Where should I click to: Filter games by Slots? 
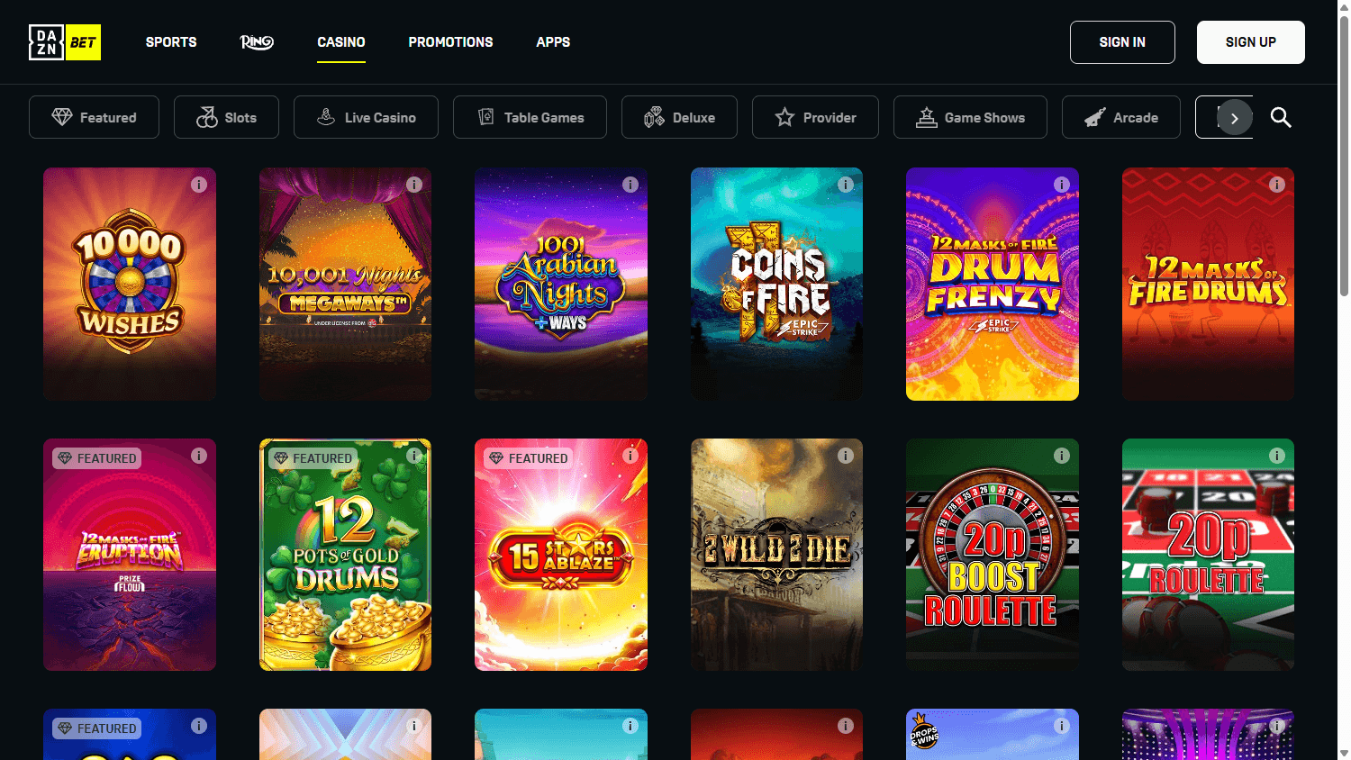[226, 117]
